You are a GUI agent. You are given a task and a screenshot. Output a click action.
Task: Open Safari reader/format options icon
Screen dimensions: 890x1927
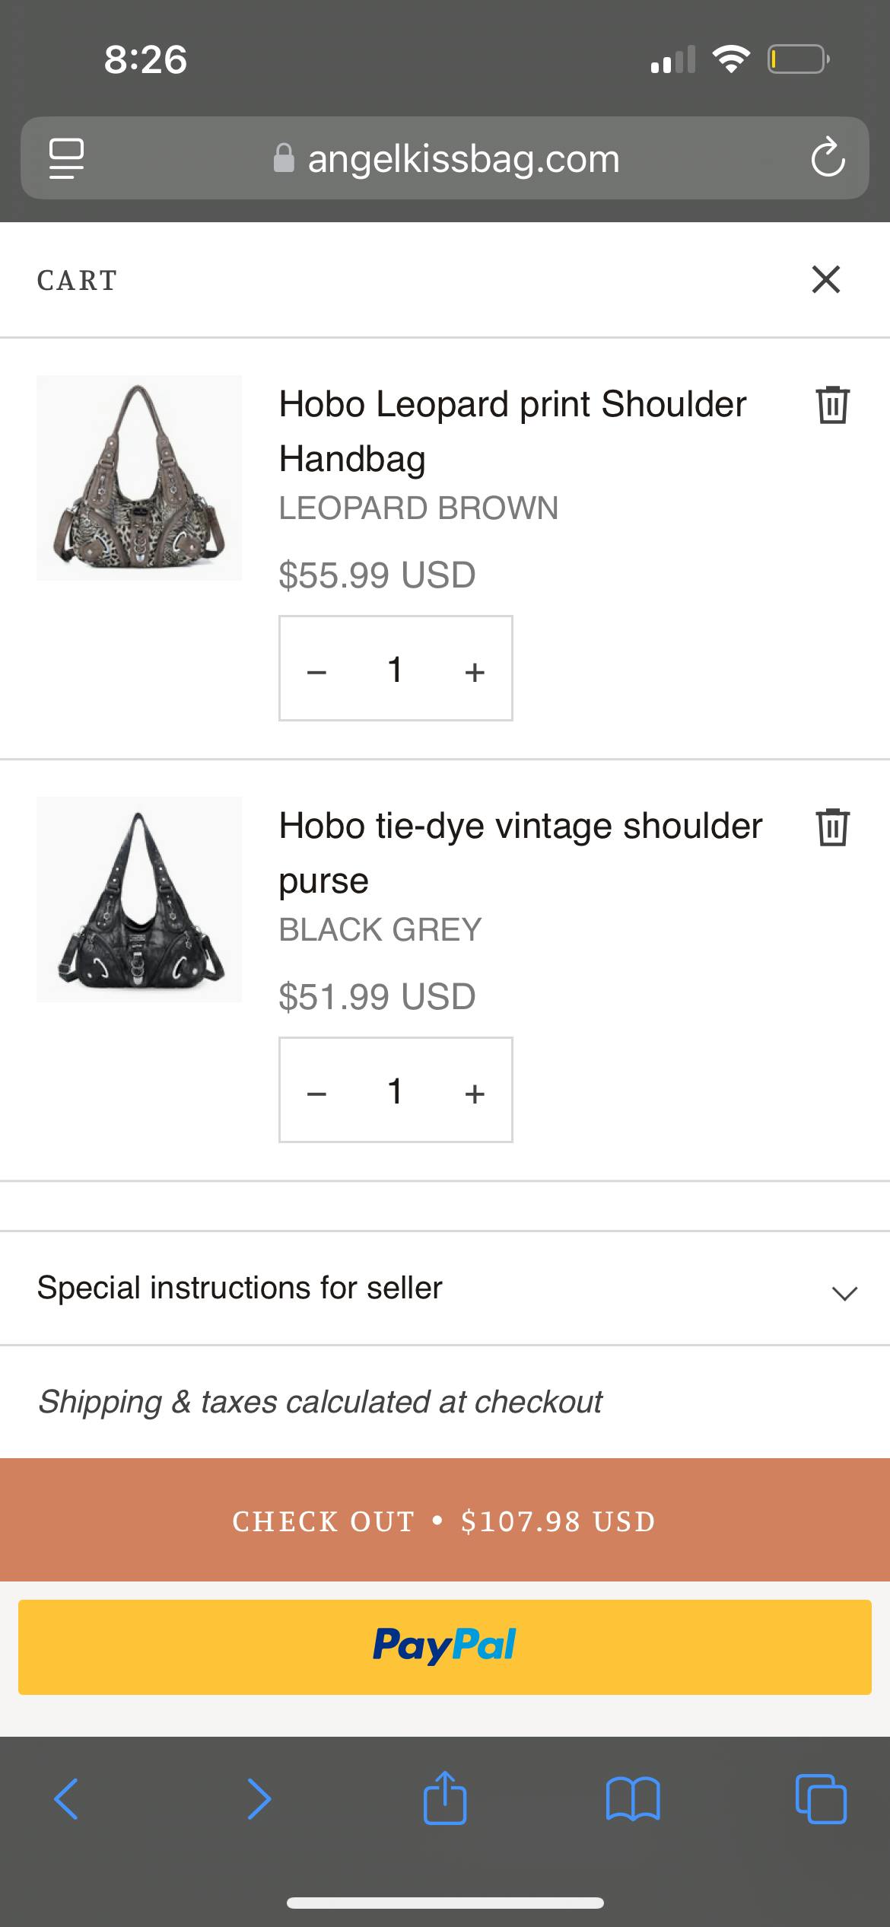(x=66, y=158)
